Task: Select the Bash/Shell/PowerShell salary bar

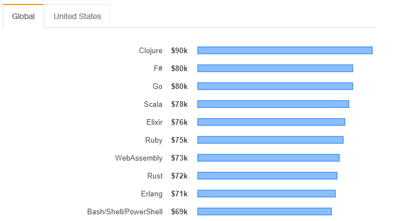Action: [x=265, y=211]
